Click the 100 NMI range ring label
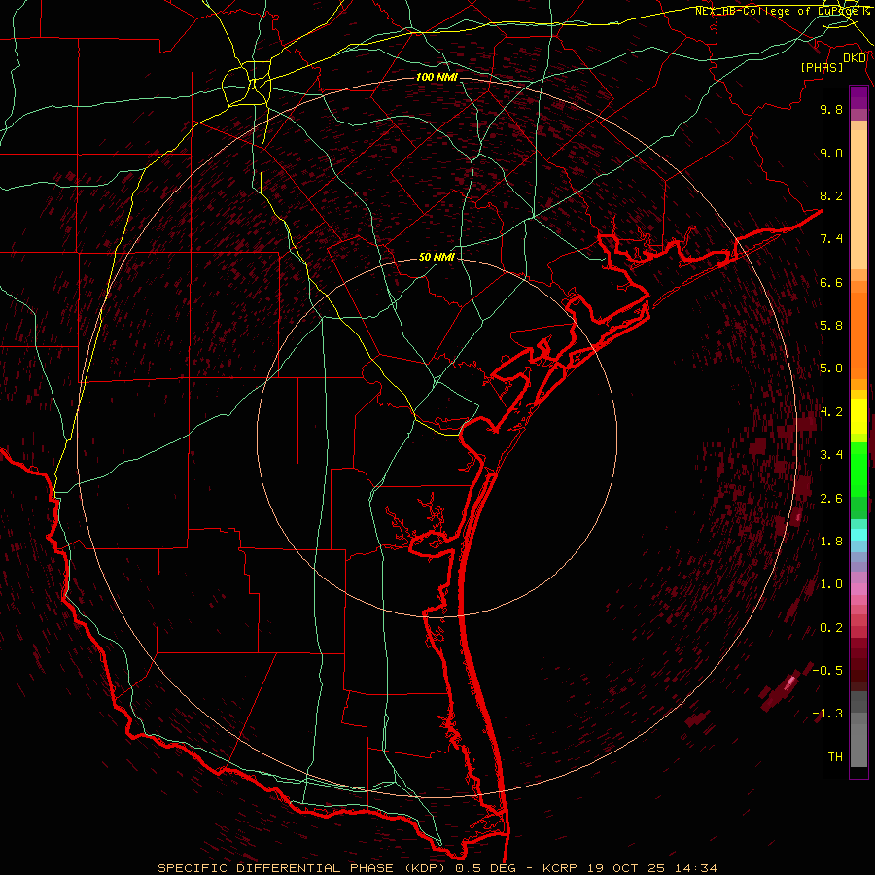This screenshot has height=875, width=875. pos(437,77)
